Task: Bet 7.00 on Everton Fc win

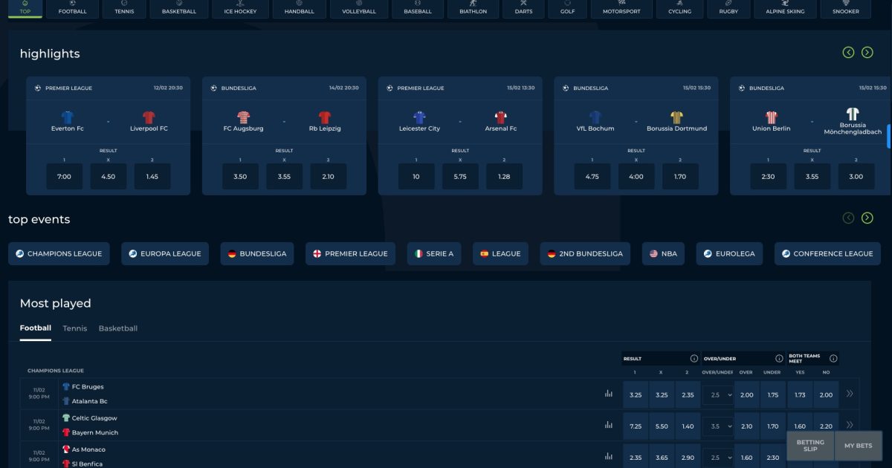Action: [x=65, y=177]
